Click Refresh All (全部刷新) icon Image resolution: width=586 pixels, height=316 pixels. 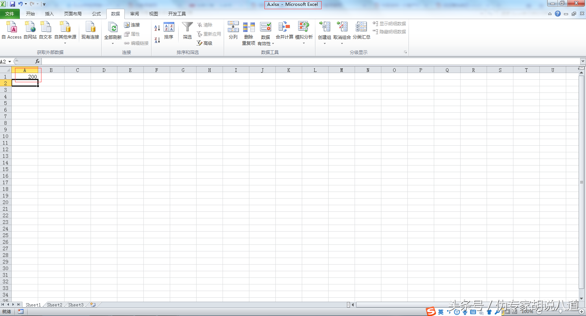pos(113,28)
